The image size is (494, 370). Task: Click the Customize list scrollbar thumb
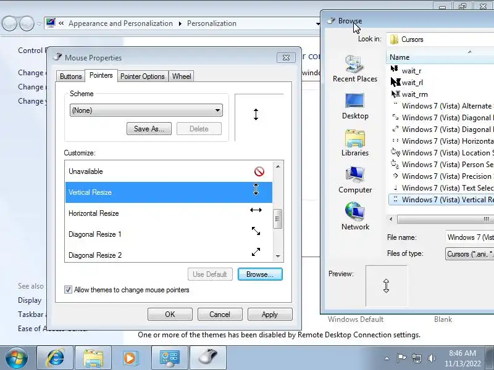(x=277, y=219)
